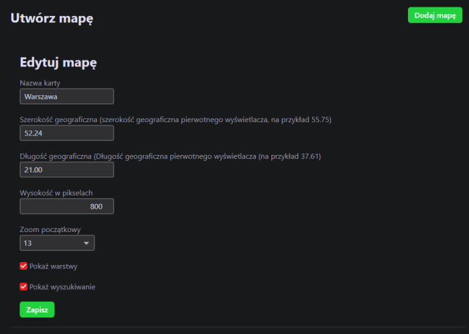The height and width of the screenshot is (334, 469).
Task: Click the green Dodaj mapę button
Action: [435, 15]
